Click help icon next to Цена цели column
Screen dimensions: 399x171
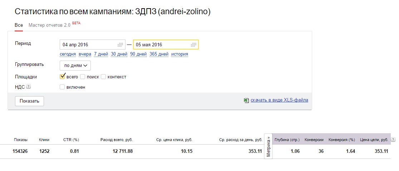tap(393, 140)
